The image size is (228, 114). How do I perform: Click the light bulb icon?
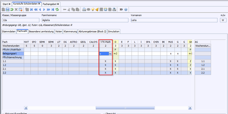point(93,9)
